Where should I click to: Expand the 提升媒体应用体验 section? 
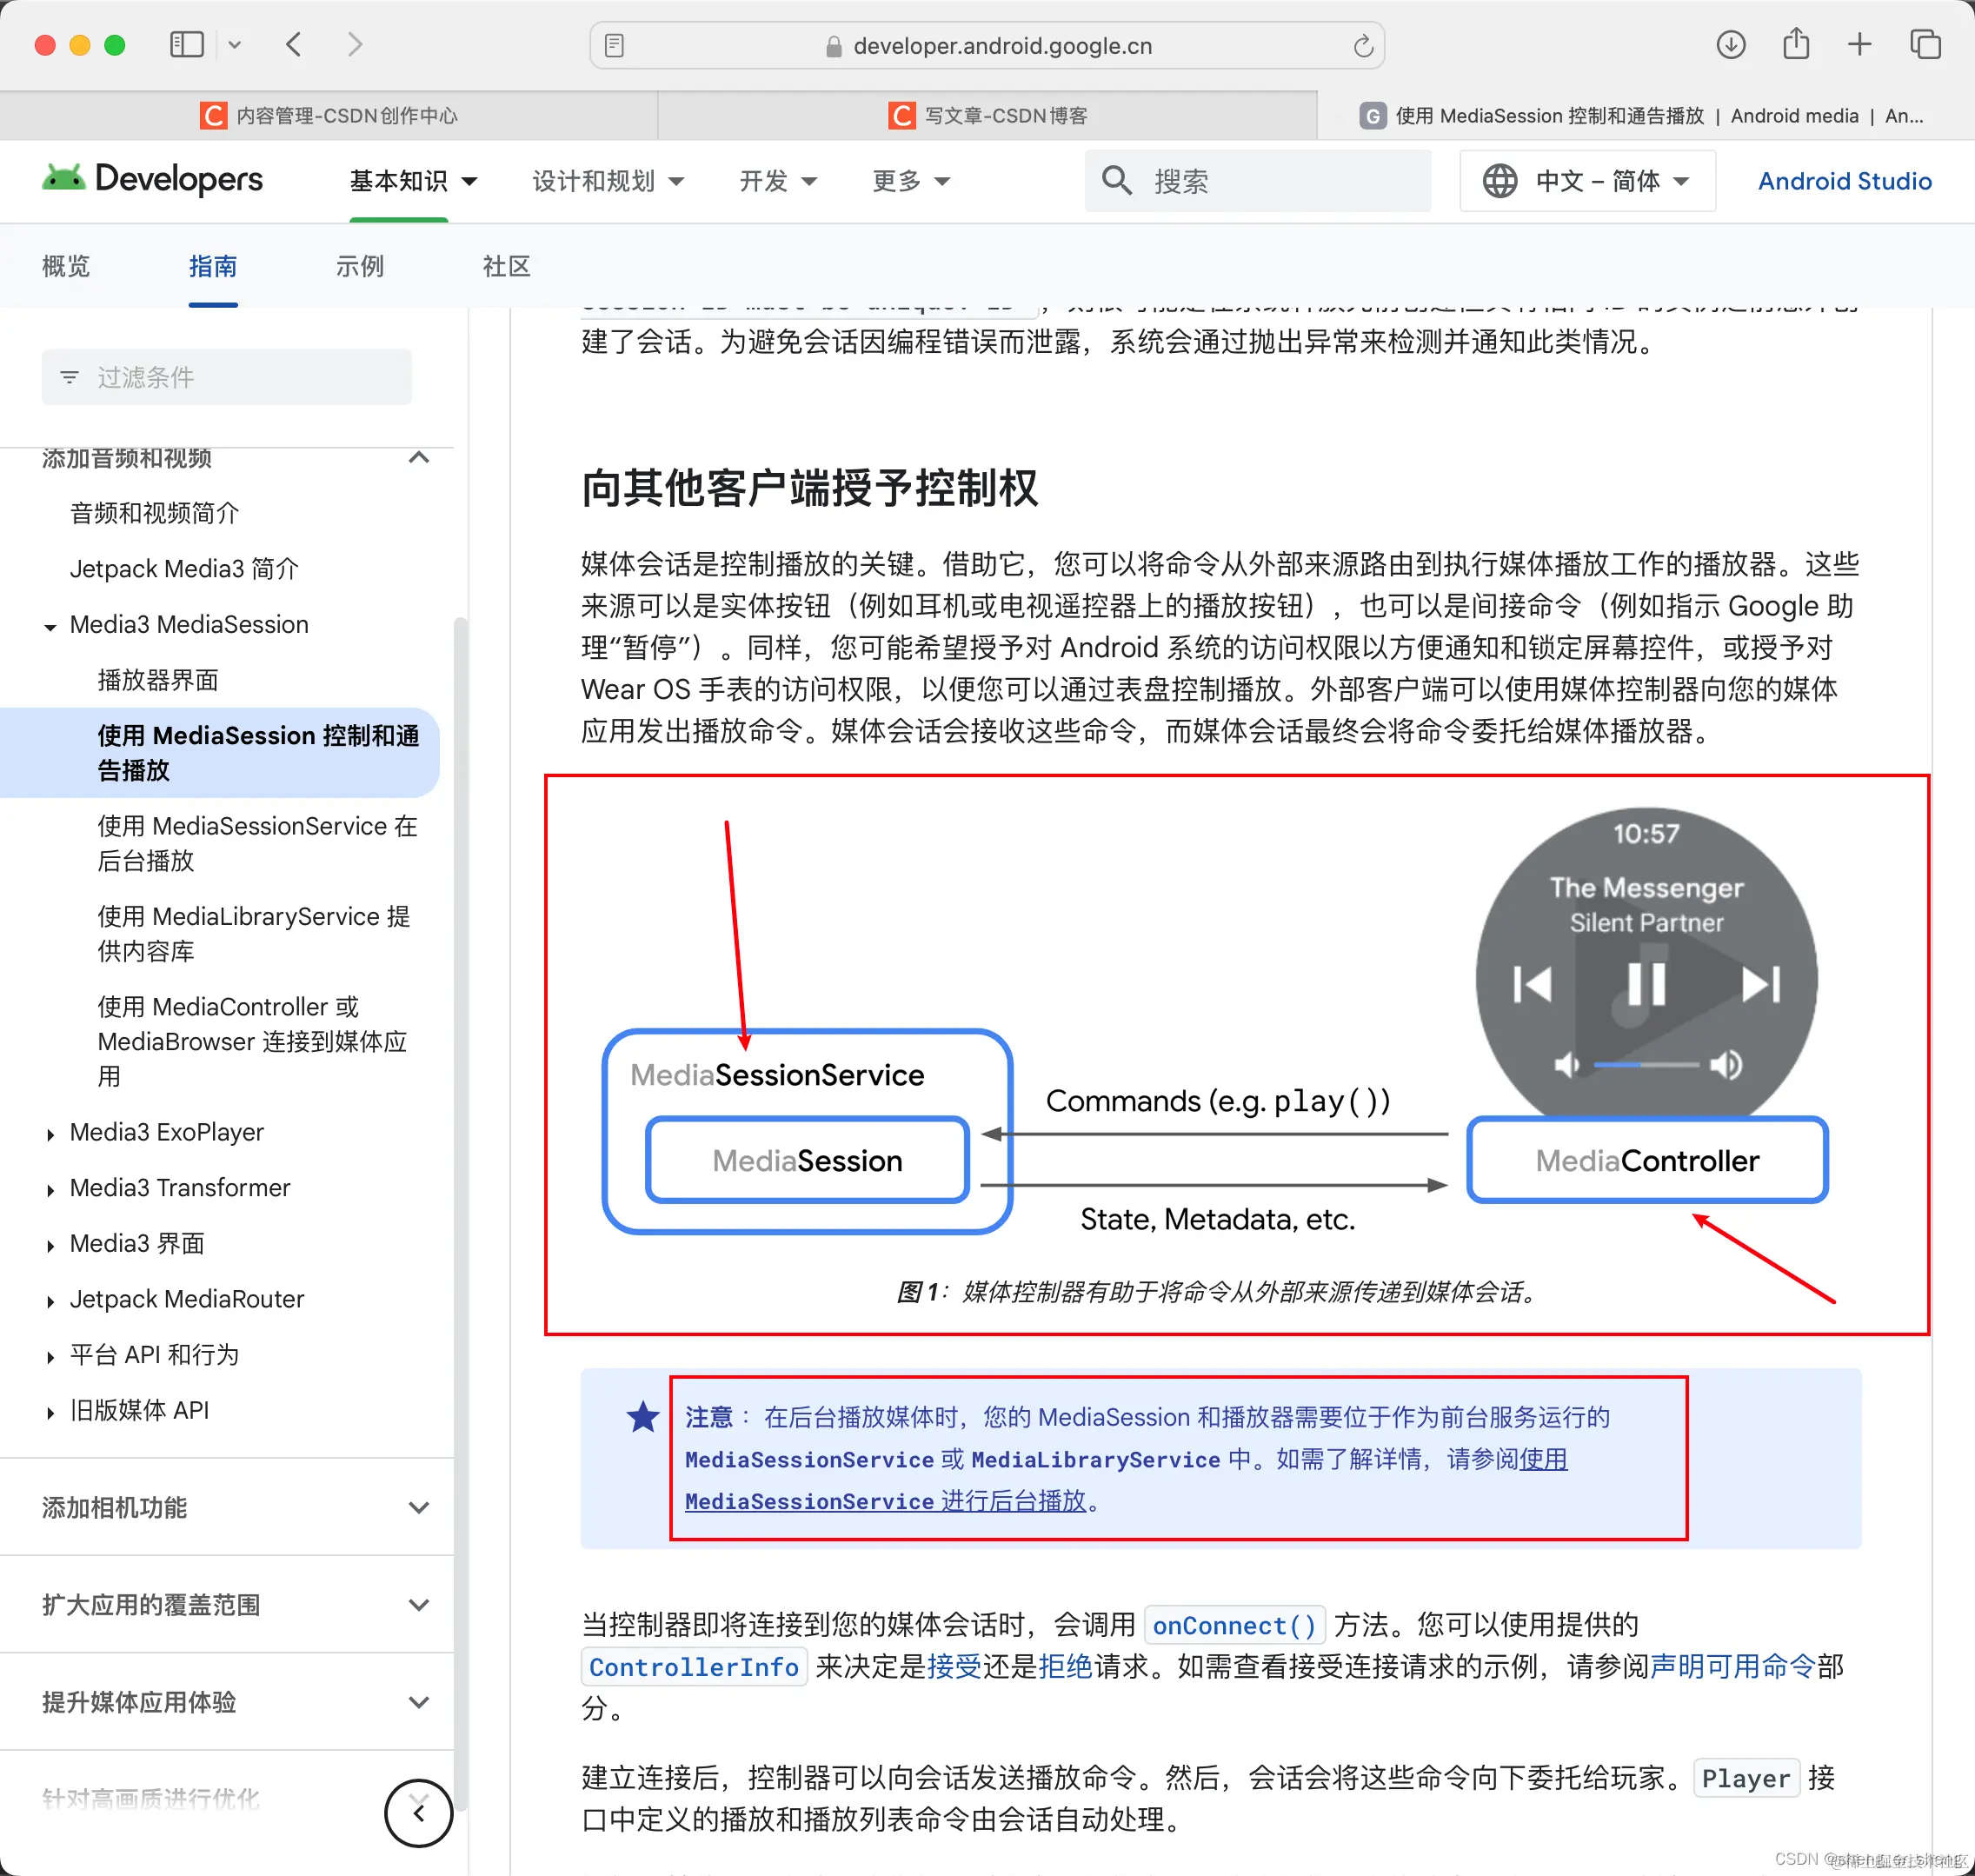click(227, 1702)
